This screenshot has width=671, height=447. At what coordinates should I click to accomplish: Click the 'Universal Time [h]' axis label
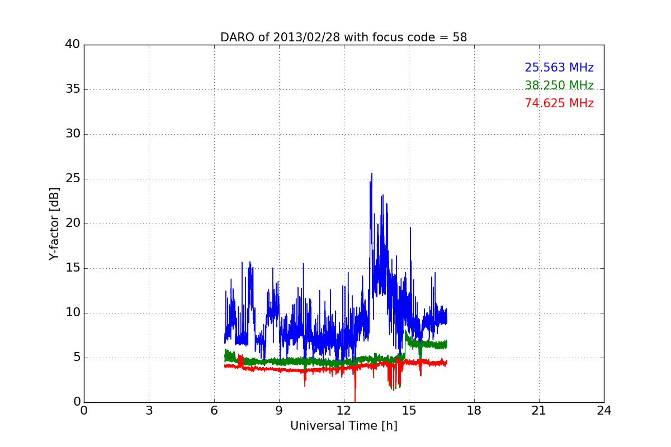[x=344, y=426]
